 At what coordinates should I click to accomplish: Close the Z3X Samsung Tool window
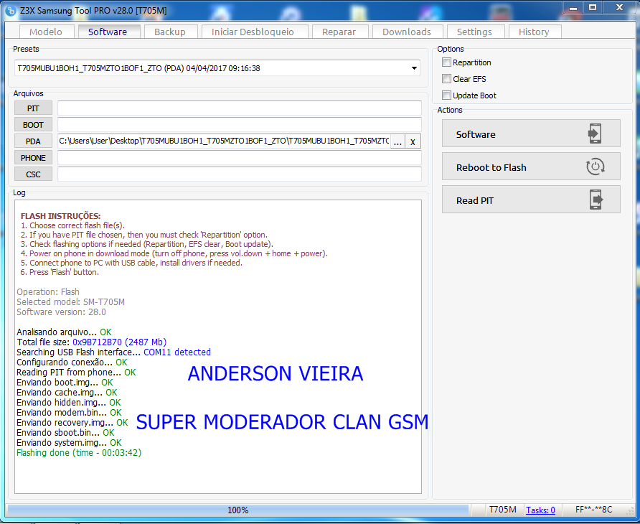click(x=619, y=8)
